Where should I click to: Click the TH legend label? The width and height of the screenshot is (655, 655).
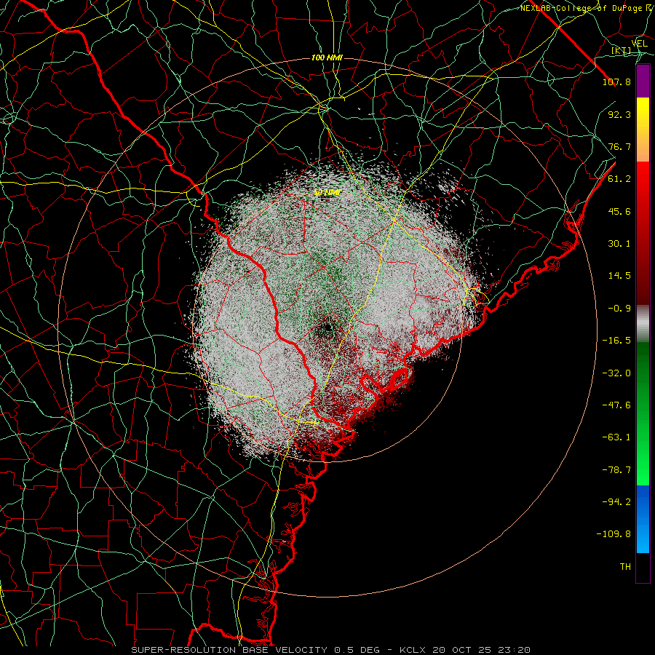[x=625, y=567]
